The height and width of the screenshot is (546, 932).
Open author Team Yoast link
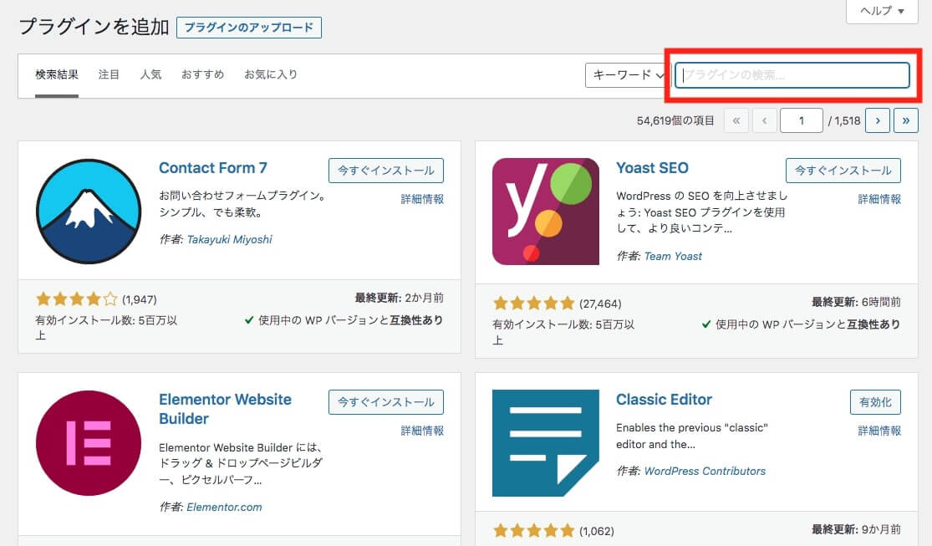coord(673,257)
